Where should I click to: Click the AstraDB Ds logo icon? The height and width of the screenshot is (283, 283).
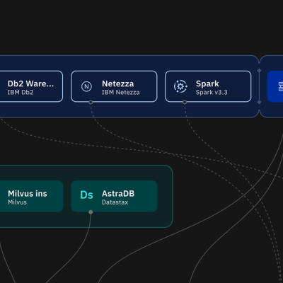tap(86, 195)
